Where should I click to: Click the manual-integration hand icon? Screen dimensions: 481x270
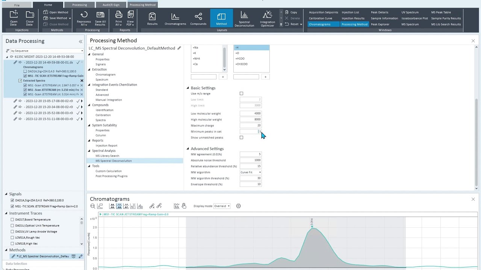pyautogui.click(x=184, y=206)
